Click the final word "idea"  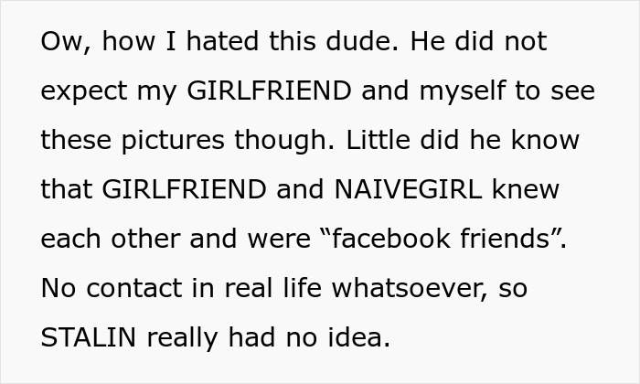pyautogui.click(x=360, y=338)
